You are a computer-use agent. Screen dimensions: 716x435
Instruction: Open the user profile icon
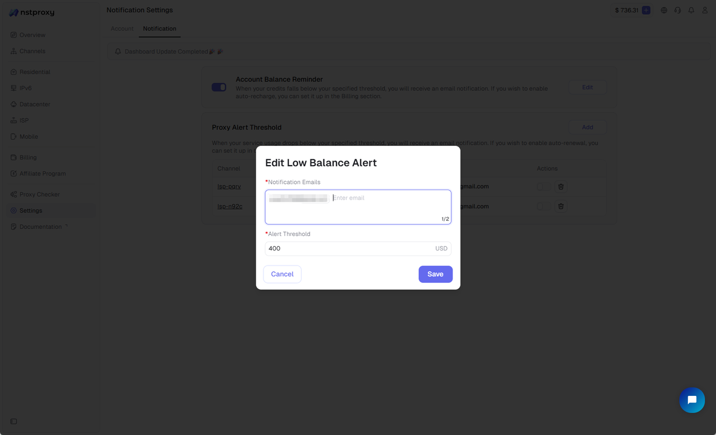(x=705, y=10)
